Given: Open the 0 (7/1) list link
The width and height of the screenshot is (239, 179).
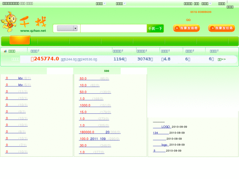Looking at the screenshot, I should click(x=16, y=145).
